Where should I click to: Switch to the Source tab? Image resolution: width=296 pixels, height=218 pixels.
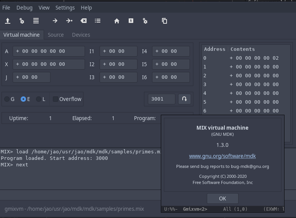(x=56, y=35)
